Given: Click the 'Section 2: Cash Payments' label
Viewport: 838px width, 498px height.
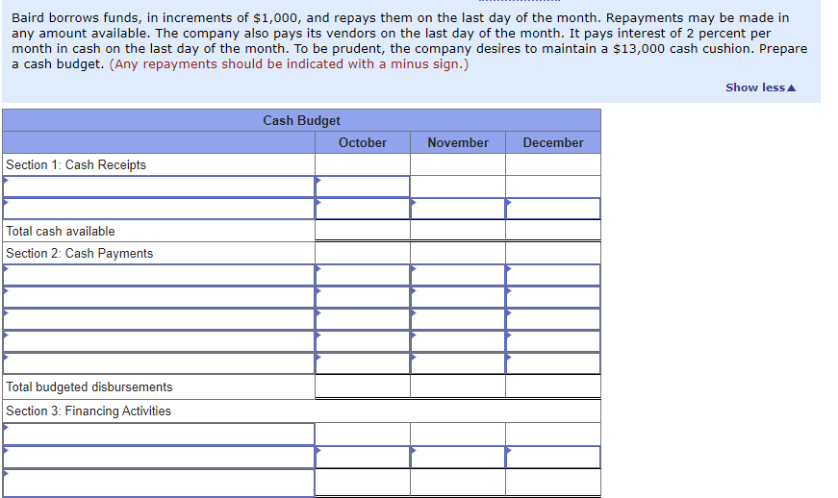Looking at the screenshot, I should [x=80, y=253].
